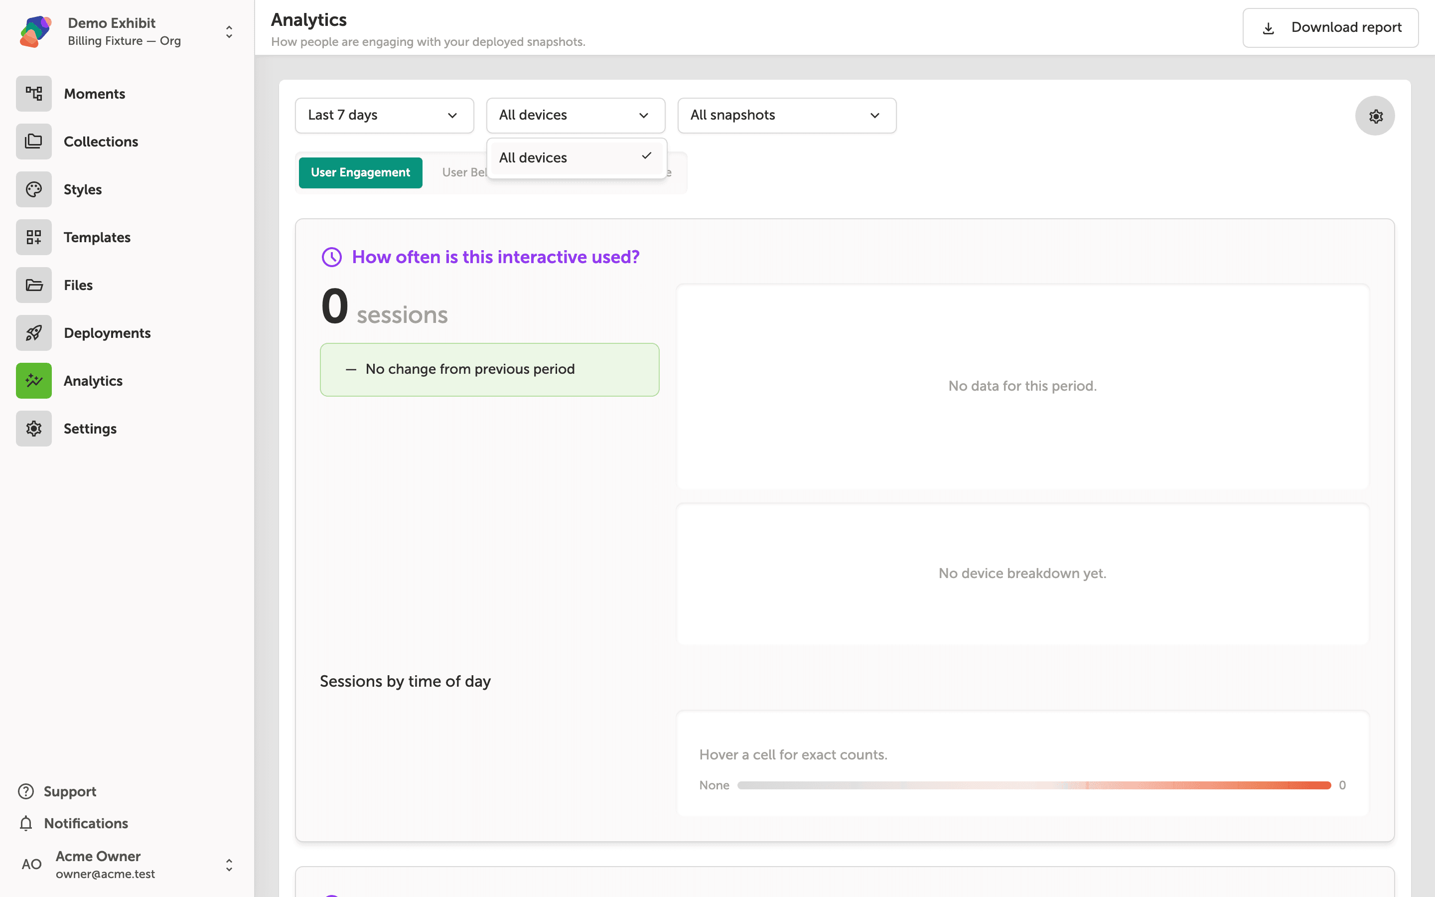This screenshot has width=1435, height=897.
Task: Click 'No device breakdown yet.' text
Action: pos(1022,574)
